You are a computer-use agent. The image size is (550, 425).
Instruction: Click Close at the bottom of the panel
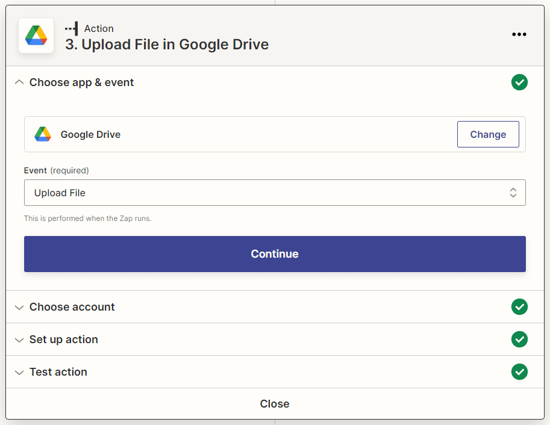pos(275,403)
